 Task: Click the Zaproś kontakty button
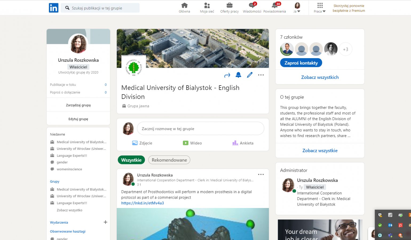point(301,63)
